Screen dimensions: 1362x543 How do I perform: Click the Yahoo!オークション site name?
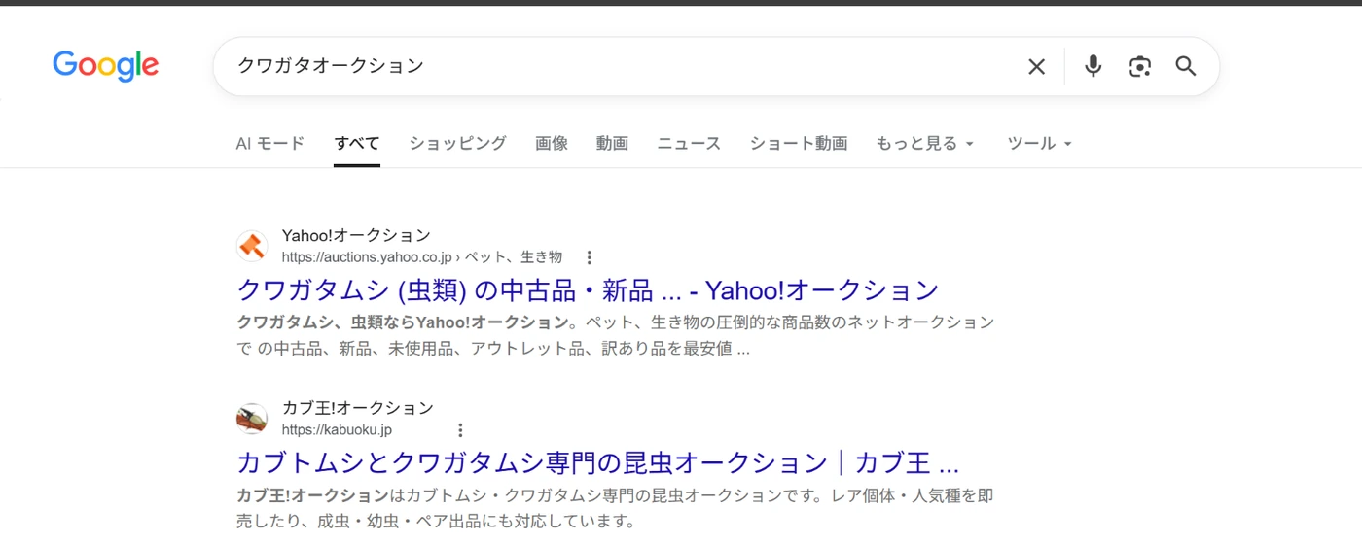[356, 235]
